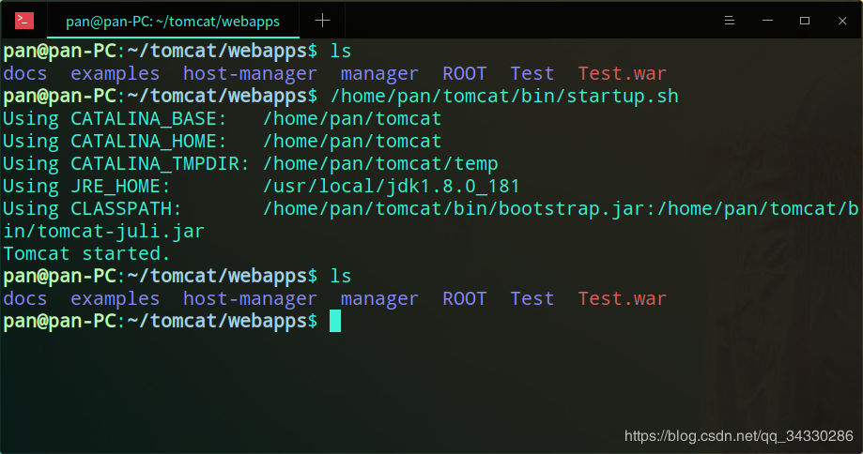
Task: Maximize the terminal window
Action: (x=805, y=20)
